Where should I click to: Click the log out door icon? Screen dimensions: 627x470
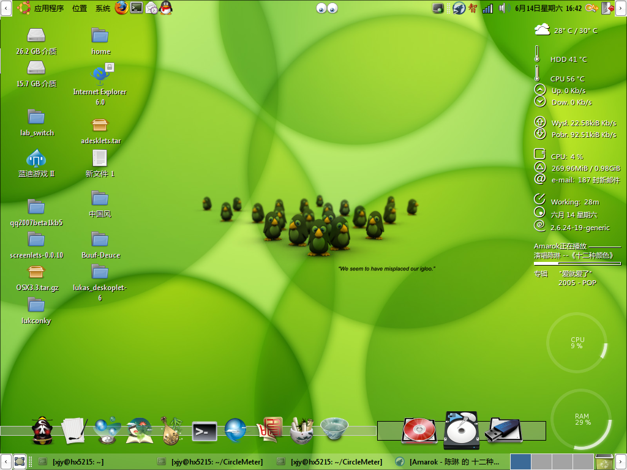pos(608,8)
